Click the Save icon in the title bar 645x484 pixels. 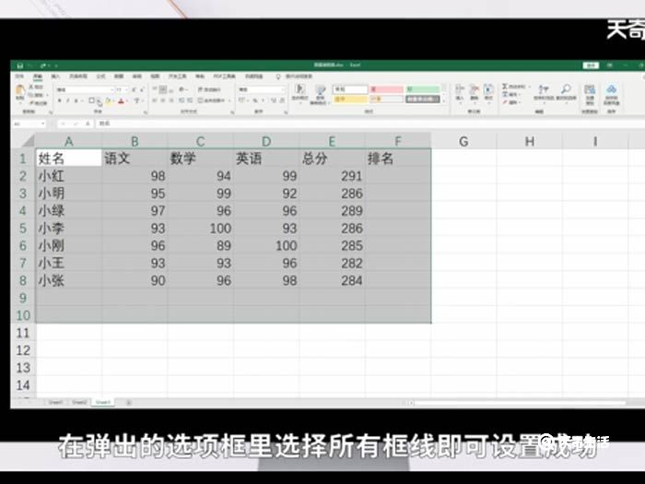[x=19, y=65]
